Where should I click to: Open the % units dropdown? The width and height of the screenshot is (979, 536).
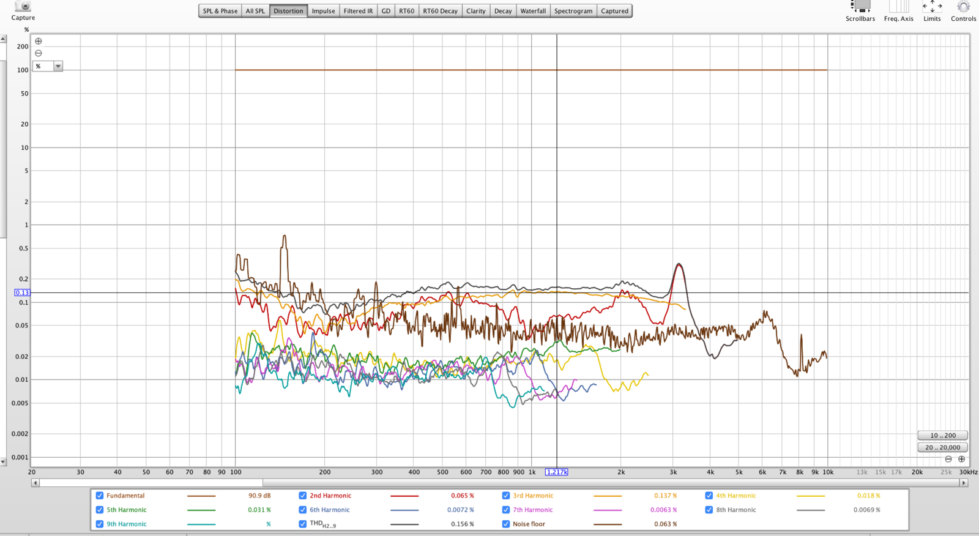click(48, 66)
